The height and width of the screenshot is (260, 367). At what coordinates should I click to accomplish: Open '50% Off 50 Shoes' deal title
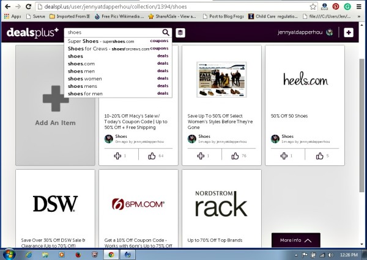point(289,116)
